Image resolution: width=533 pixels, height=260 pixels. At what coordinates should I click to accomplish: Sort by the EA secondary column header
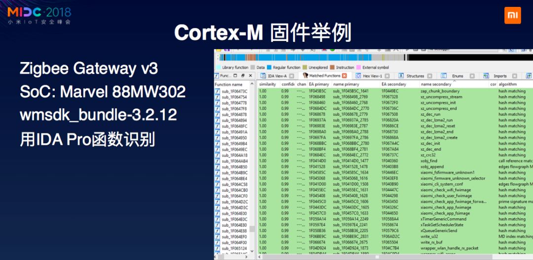coord(399,84)
